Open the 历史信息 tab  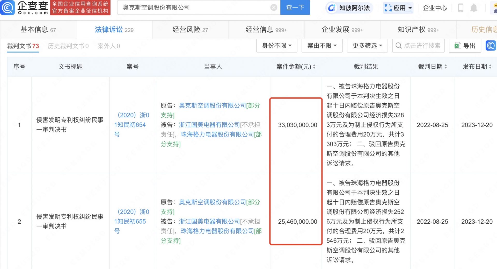(484, 30)
